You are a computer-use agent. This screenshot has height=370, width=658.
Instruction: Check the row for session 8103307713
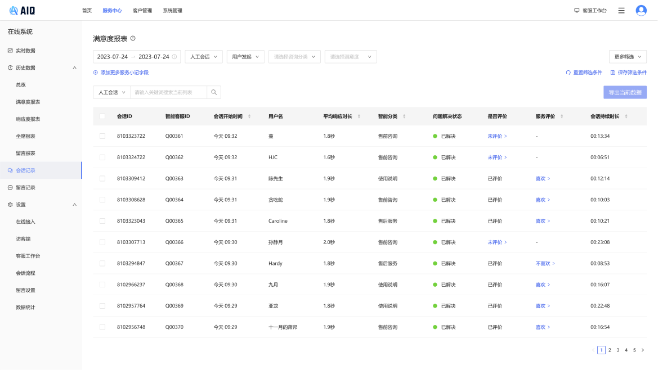pyautogui.click(x=102, y=242)
